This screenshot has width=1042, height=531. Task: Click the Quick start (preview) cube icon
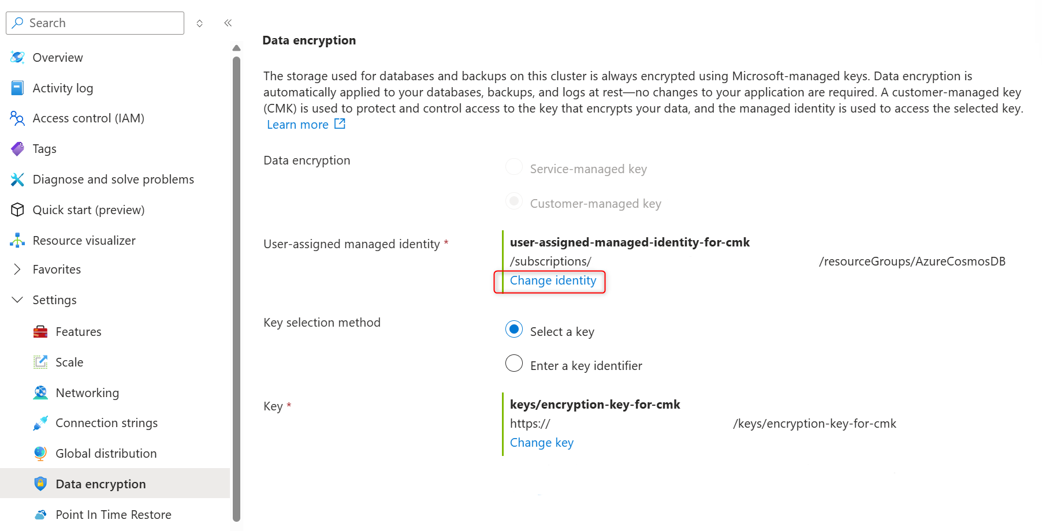(x=17, y=210)
